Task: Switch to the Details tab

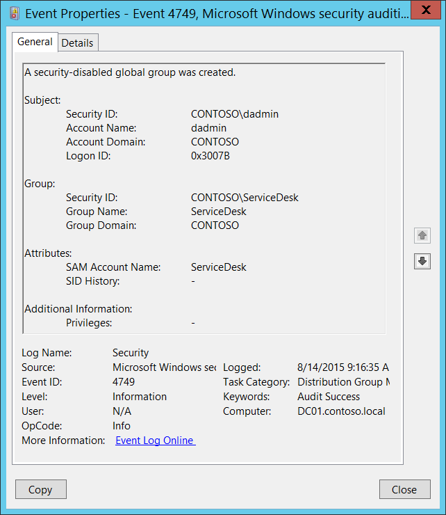Action: coord(77,42)
